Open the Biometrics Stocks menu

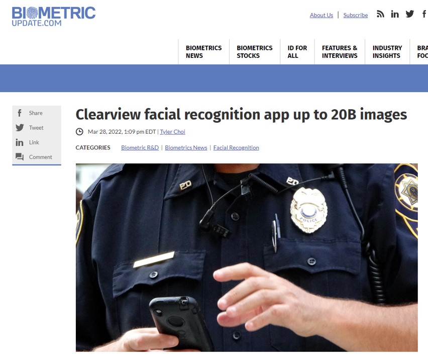tap(254, 52)
